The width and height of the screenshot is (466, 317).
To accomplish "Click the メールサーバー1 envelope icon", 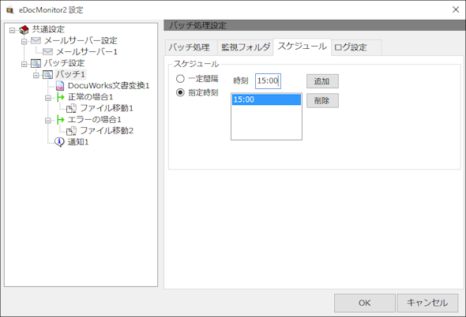I will pyautogui.click(x=47, y=51).
